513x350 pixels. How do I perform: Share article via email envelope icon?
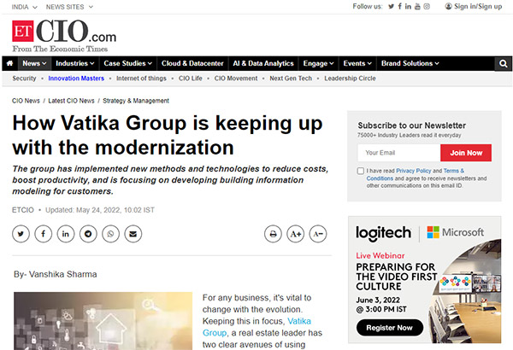pyautogui.click(x=133, y=234)
